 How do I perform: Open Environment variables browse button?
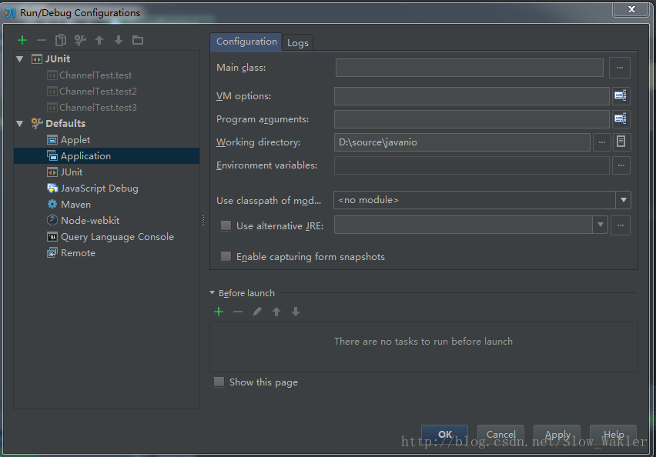621,165
